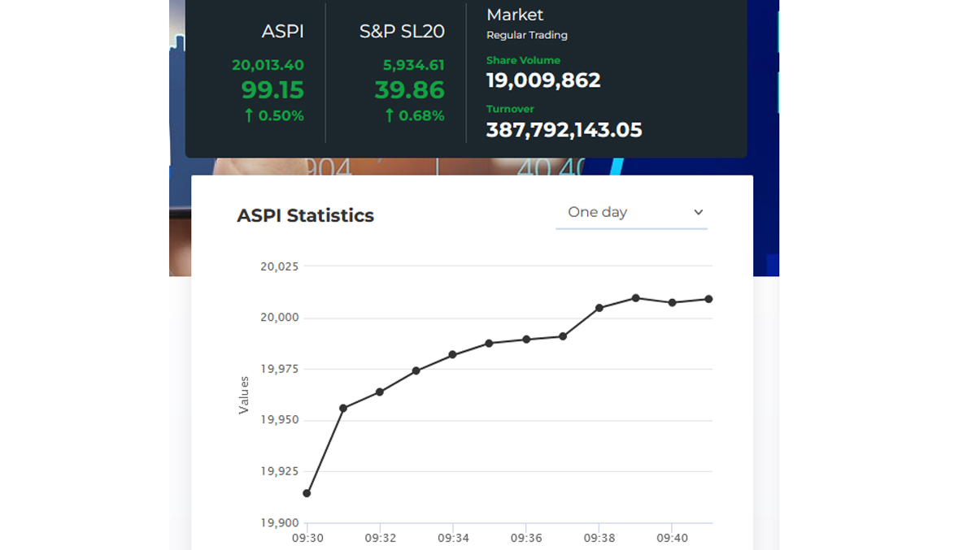Click the 09:36 point on the ASPI line

pos(526,340)
